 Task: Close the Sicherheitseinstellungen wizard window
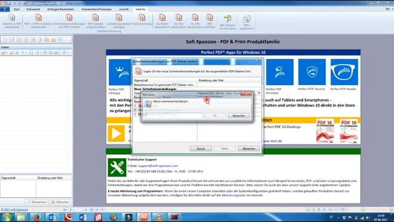pos(257,60)
